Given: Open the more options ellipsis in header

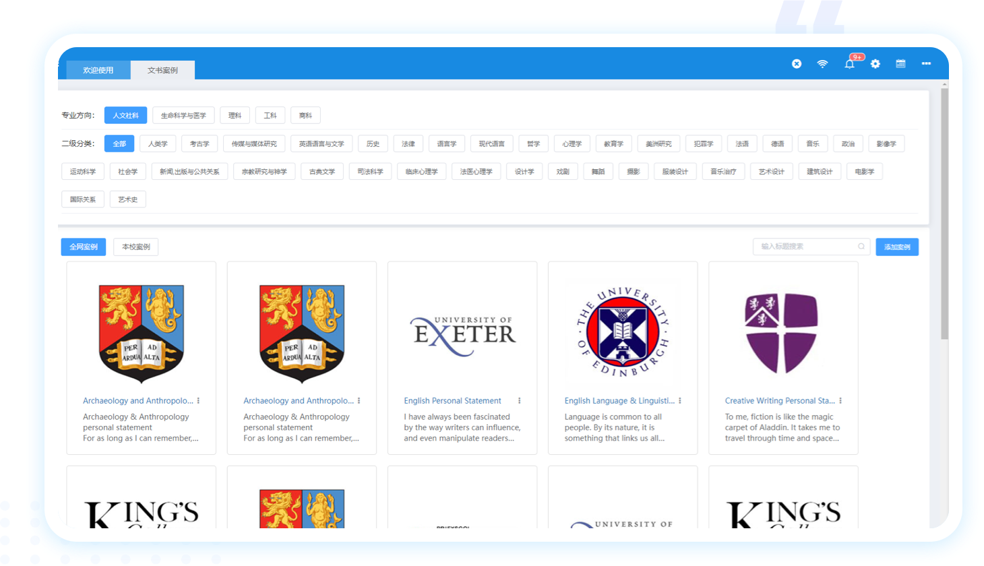Looking at the screenshot, I should coord(926,63).
